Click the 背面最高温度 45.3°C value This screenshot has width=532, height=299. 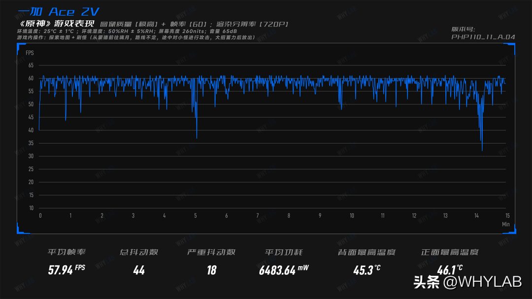coord(366,270)
